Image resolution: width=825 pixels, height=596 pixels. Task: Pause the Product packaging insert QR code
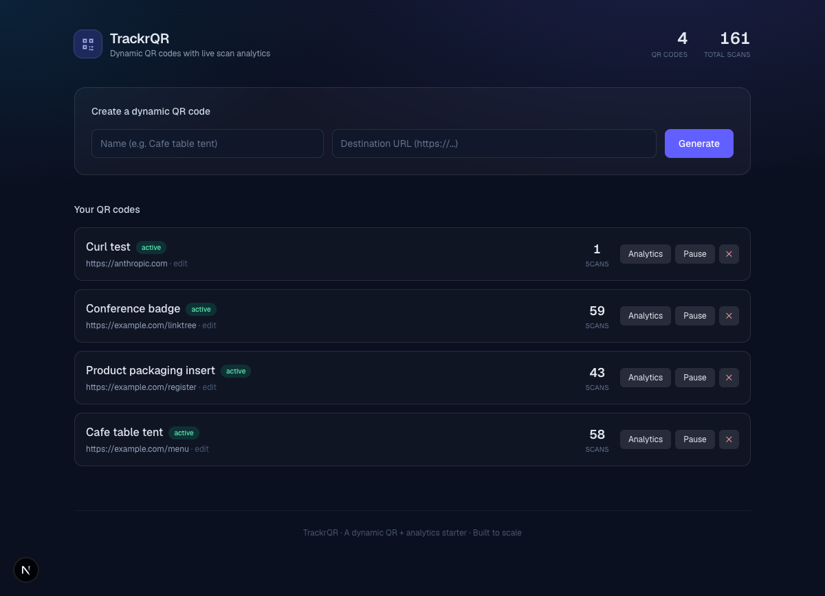coord(695,378)
